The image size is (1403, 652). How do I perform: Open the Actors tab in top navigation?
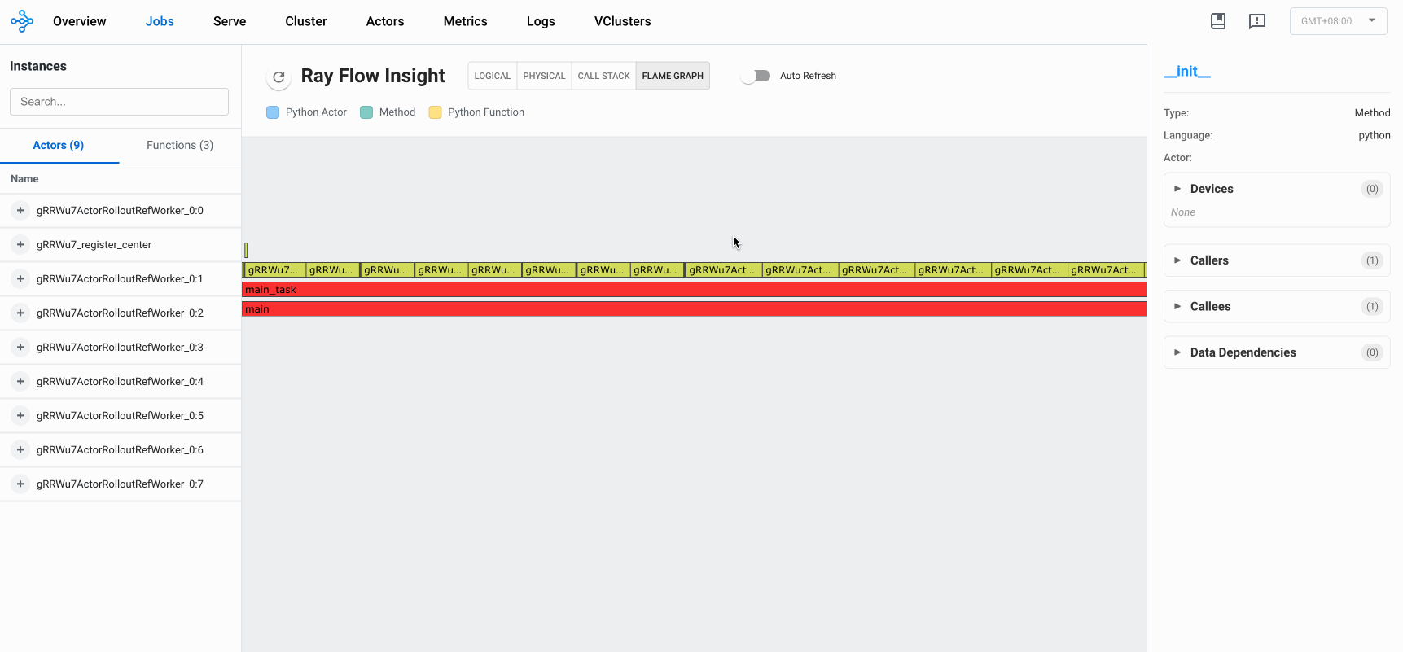click(385, 21)
